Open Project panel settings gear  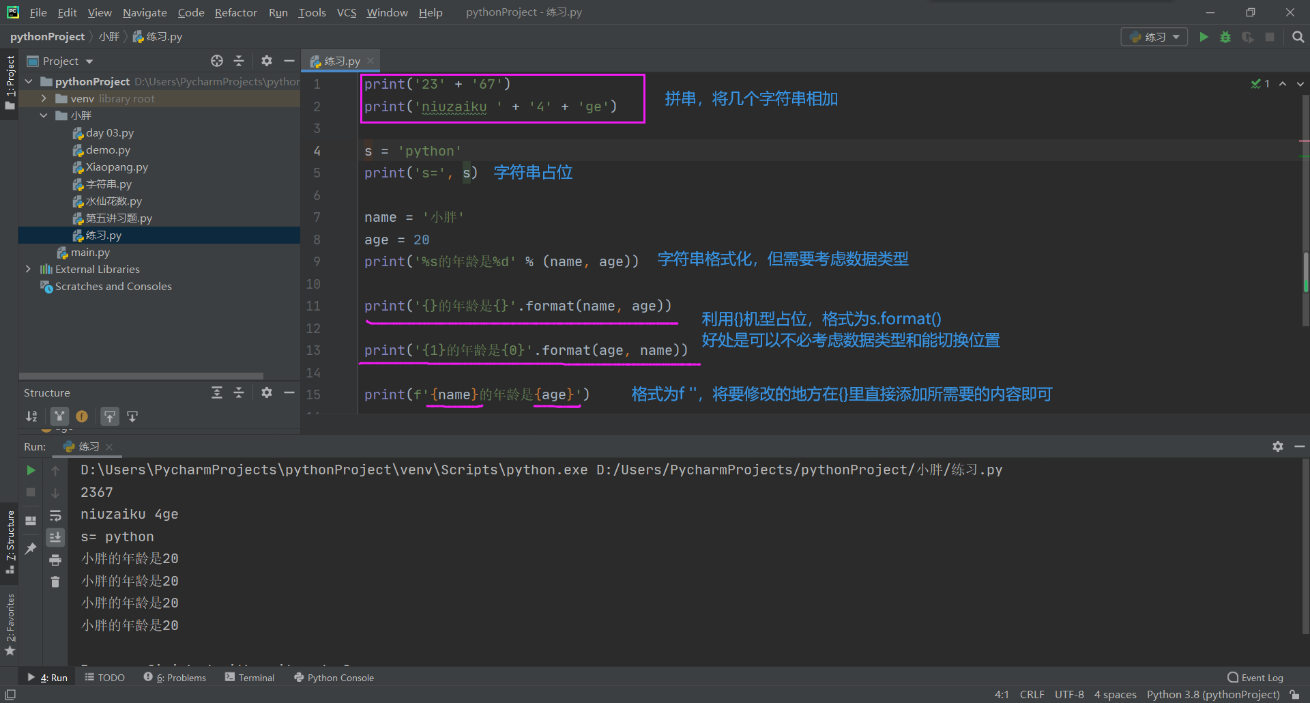pyautogui.click(x=267, y=61)
